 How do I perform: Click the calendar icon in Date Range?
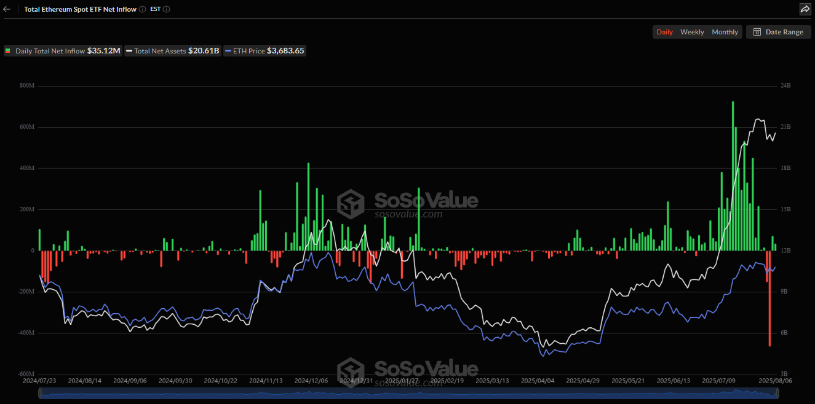pos(757,31)
